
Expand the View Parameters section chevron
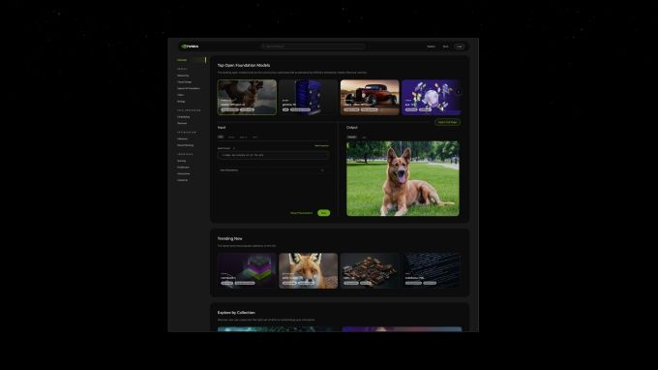click(x=322, y=170)
